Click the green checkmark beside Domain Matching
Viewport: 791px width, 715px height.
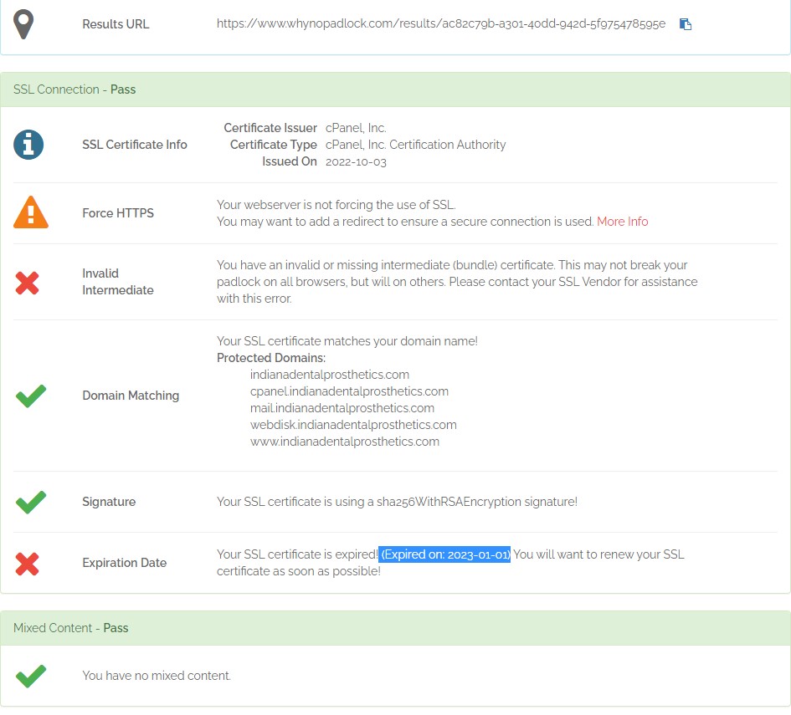tap(31, 396)
